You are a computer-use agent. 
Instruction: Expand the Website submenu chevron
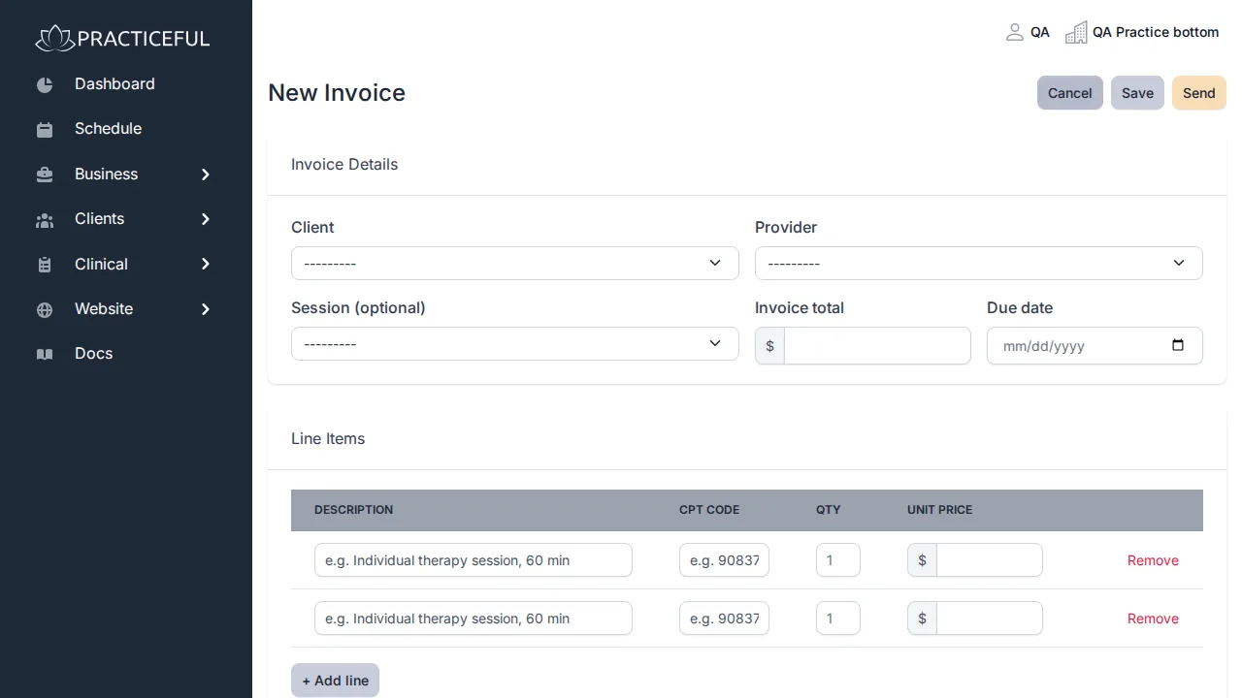click(x=206, y=309)
